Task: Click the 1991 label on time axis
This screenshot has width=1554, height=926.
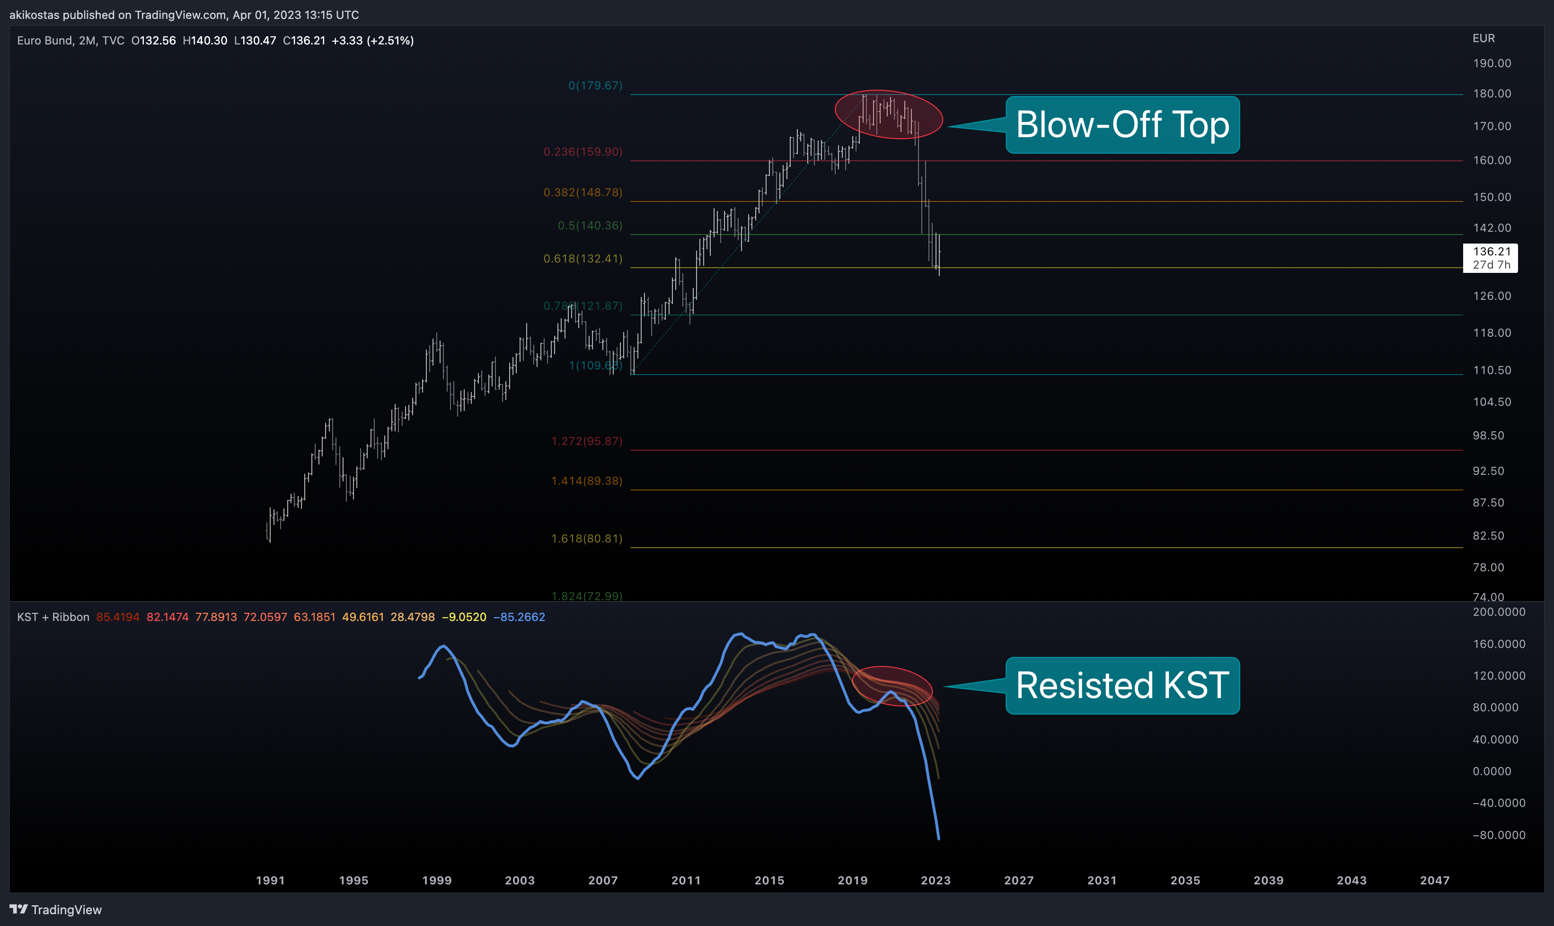Action: (270, 881)
